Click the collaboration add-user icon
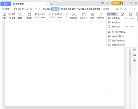The image size is (138, 109). coord(121,9)
